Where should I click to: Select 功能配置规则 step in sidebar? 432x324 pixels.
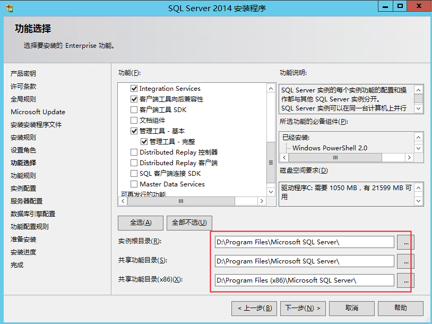30,227
